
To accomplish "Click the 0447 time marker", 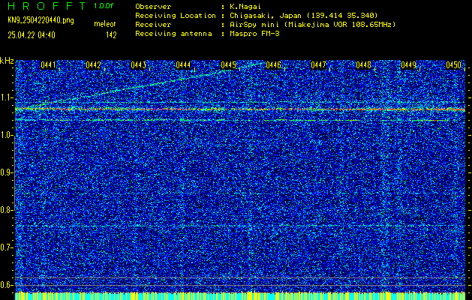I will point(318,65).
